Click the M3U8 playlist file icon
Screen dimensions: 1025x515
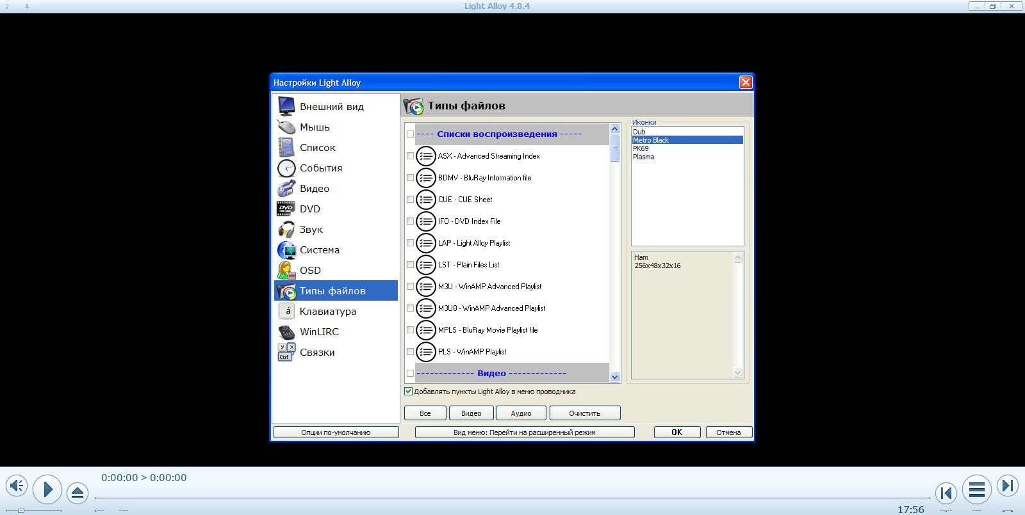(426, 308)
